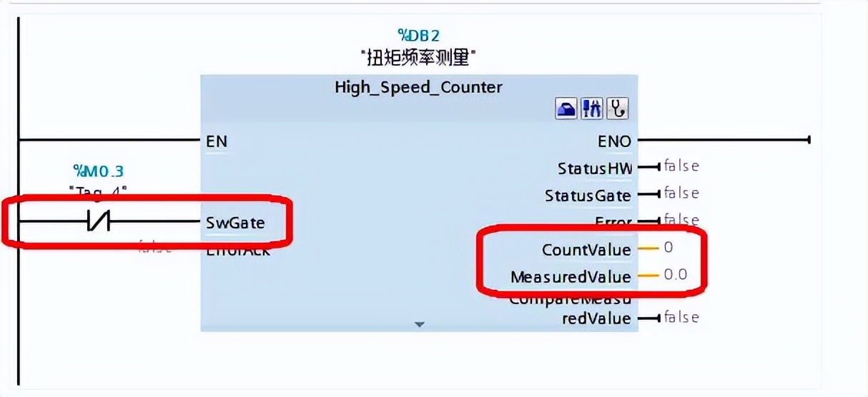868x397 pixels.
Task: Select the normally closed contact on SwGate
Action: (98, 223)
